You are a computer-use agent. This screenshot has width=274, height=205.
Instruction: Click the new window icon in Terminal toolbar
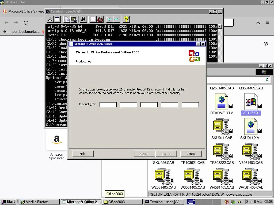[x=57, y=19]
